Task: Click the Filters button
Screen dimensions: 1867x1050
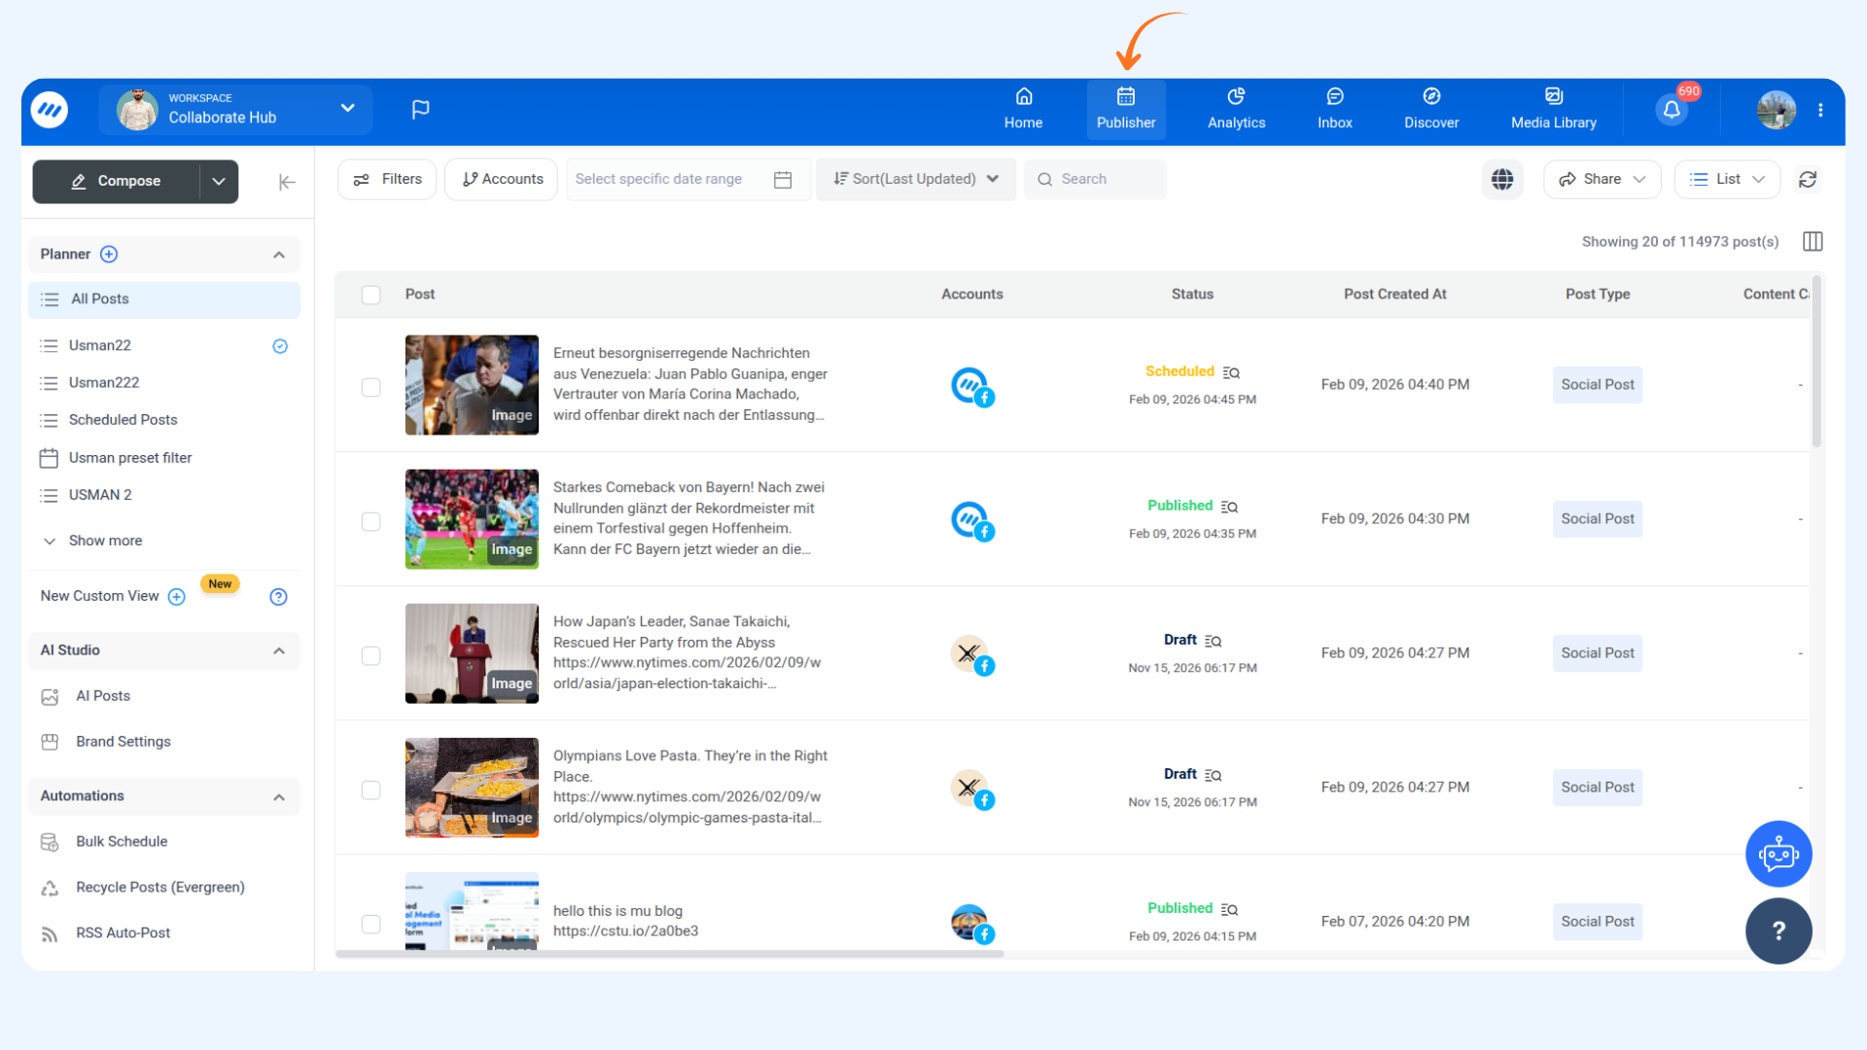Action: 387,180
